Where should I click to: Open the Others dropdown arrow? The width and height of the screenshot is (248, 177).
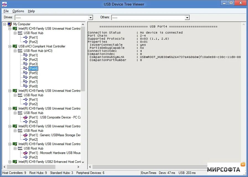tap(187, 17)
